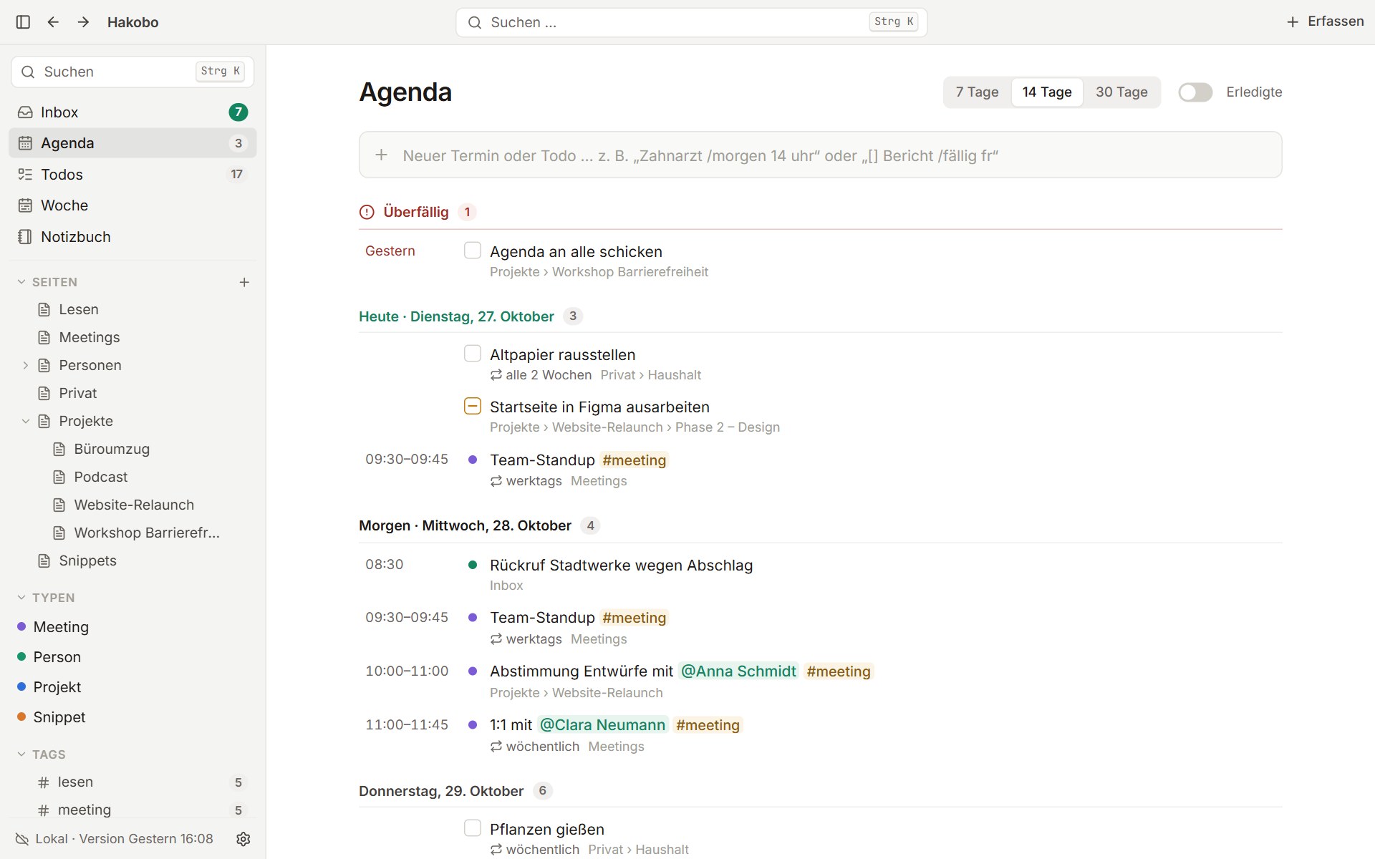Switch to the 7 Tage view
1375x859 pixels.
click(x=977, y=92)
